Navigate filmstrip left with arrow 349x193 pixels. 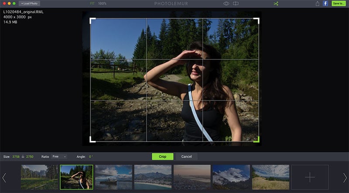(x=4, y=178)
